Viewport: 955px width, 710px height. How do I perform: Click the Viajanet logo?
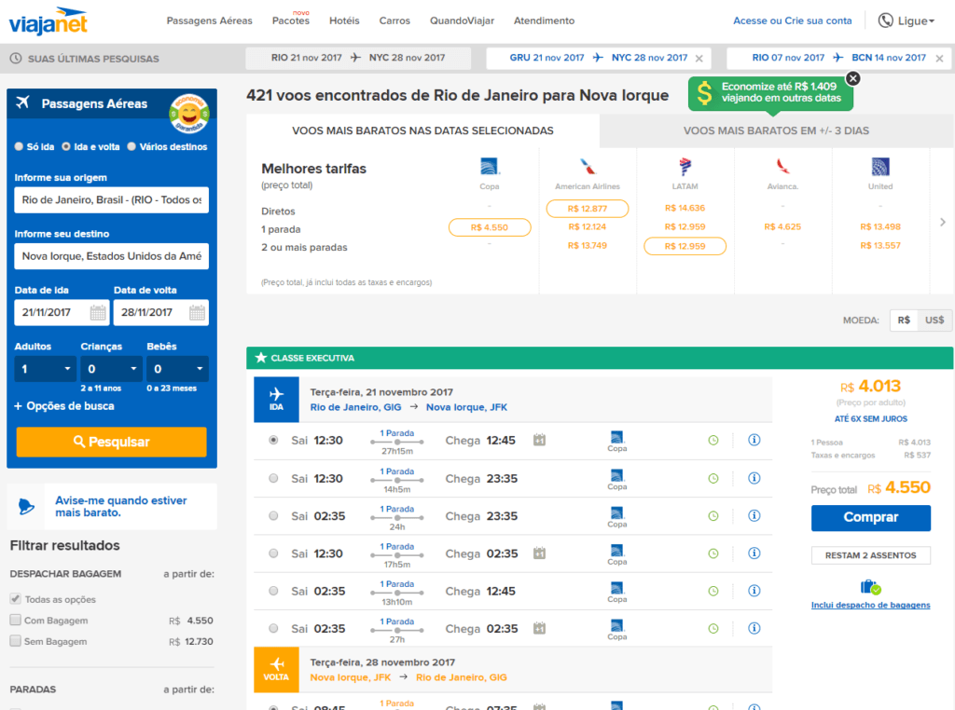tap(48, 20)
